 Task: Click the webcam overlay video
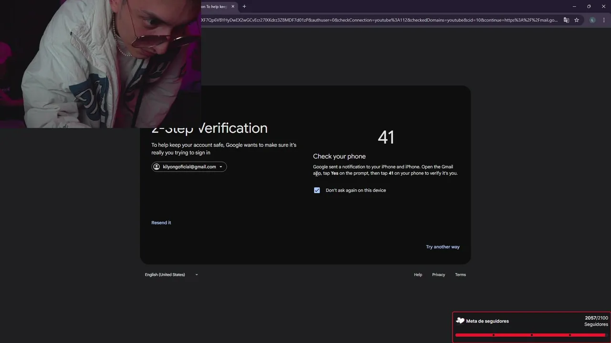tap(100, 64)
